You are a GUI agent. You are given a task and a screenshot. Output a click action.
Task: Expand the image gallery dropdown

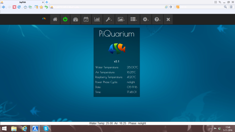click(121, 19)
